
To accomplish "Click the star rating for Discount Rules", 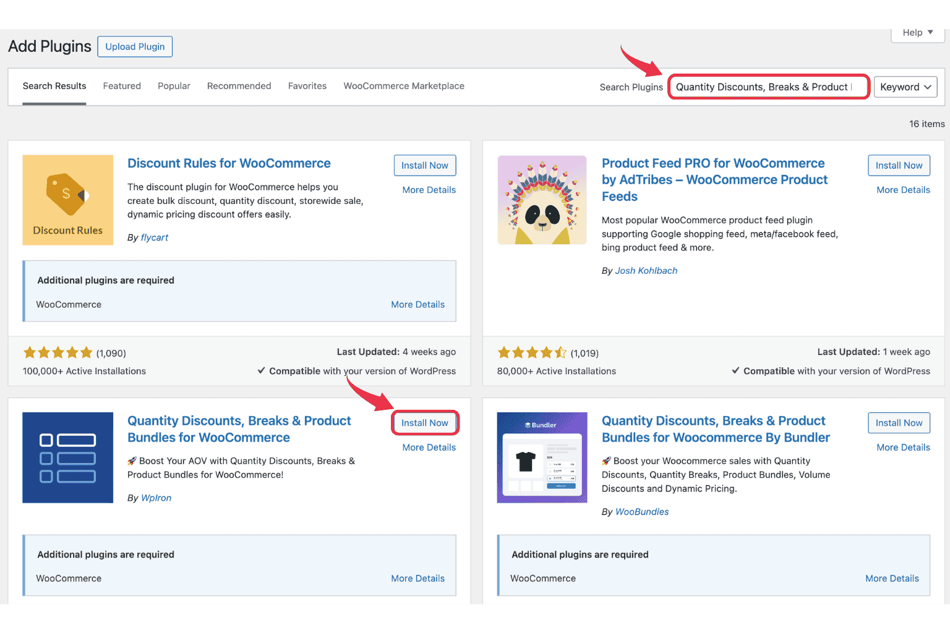I will (x=58, y=353).
